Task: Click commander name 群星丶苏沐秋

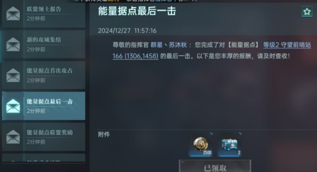Action: pyautogui.click(x=169, y=45)
